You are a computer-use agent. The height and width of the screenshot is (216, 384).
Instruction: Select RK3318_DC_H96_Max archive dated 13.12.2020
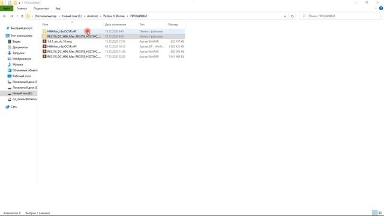113,52
